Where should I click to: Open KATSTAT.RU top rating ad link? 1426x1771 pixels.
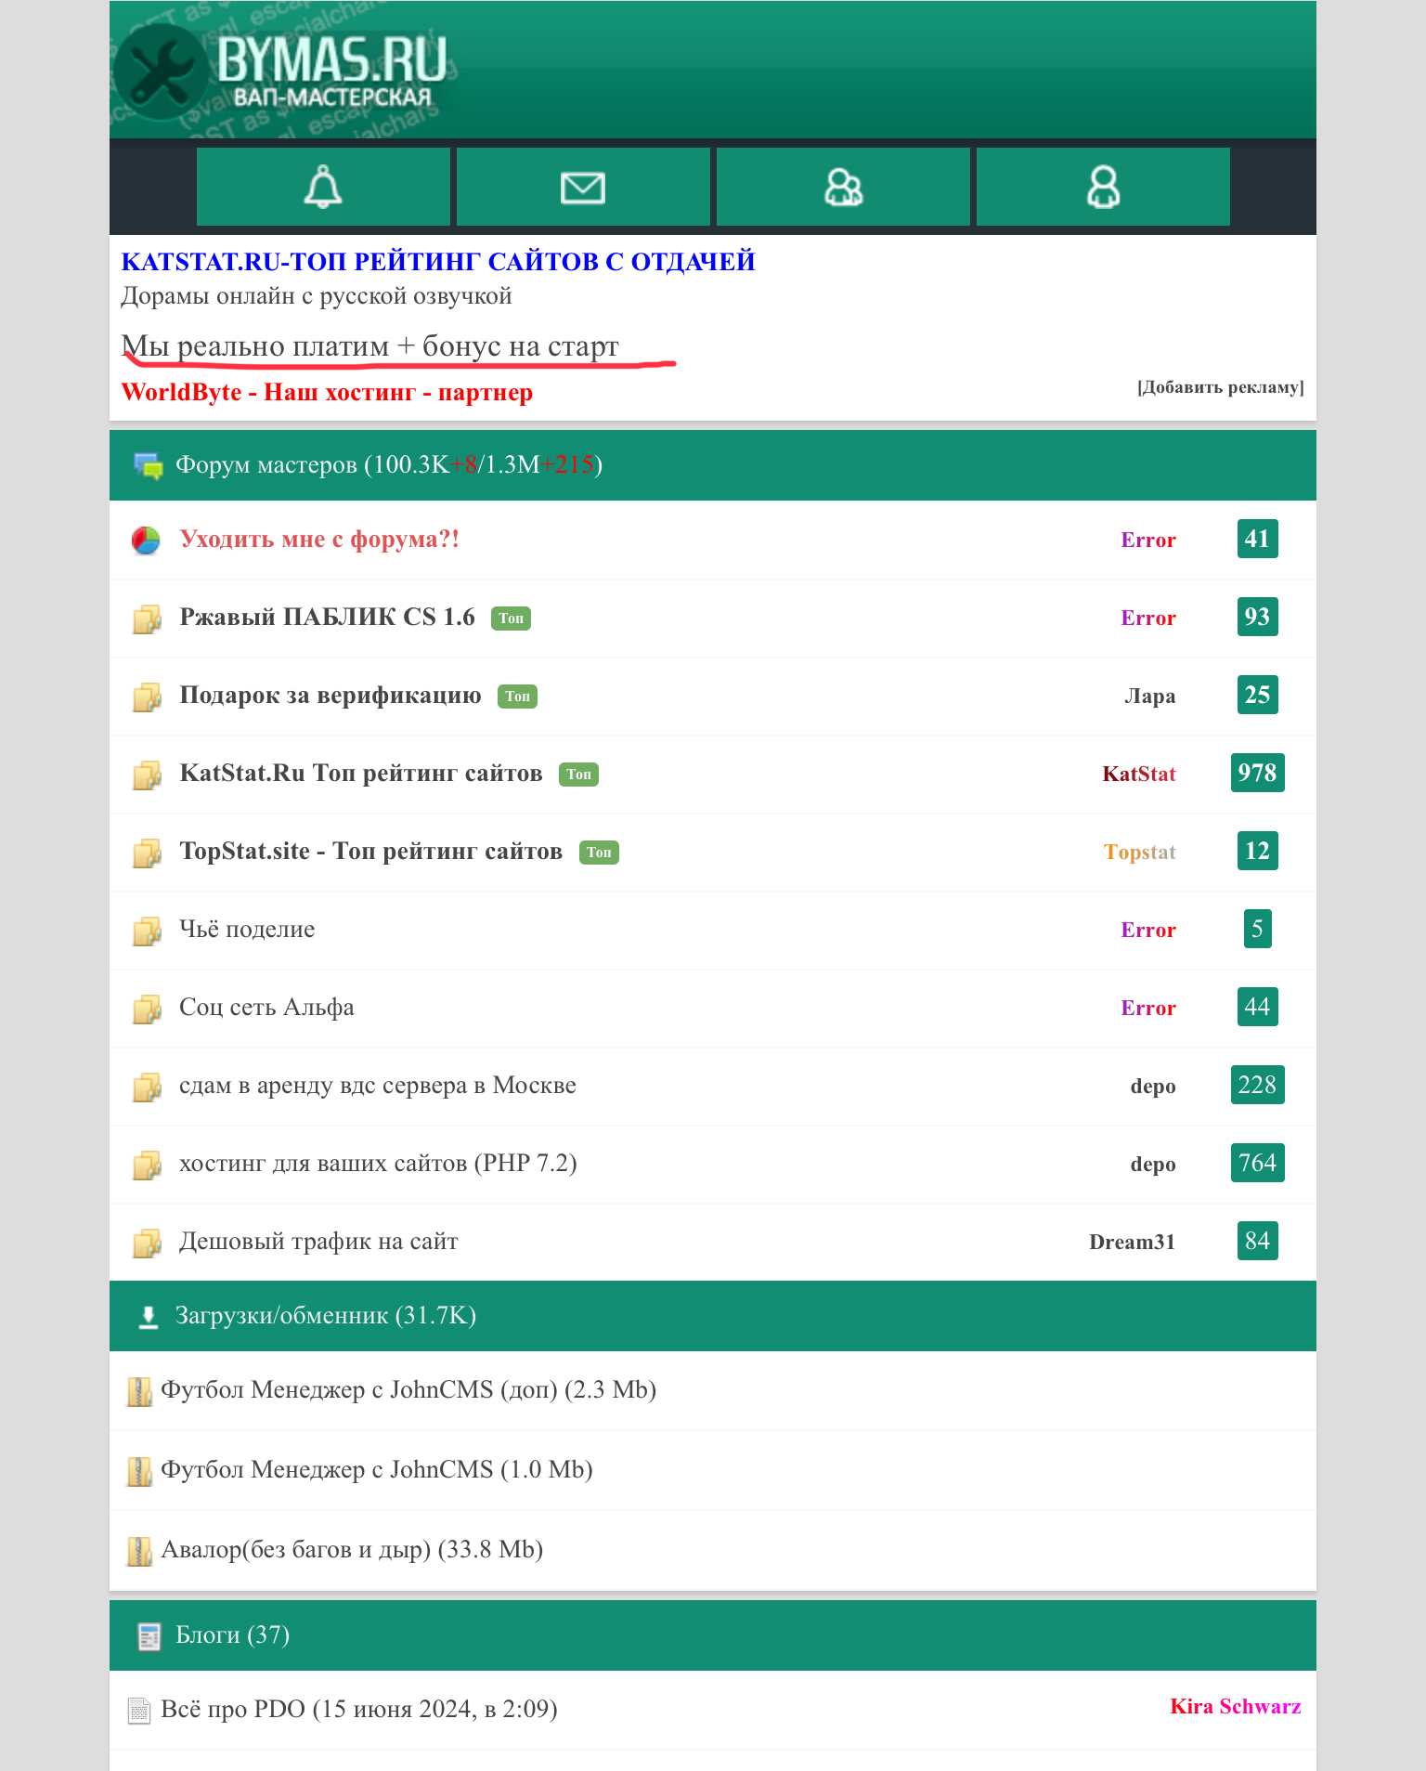pos(438,262)
